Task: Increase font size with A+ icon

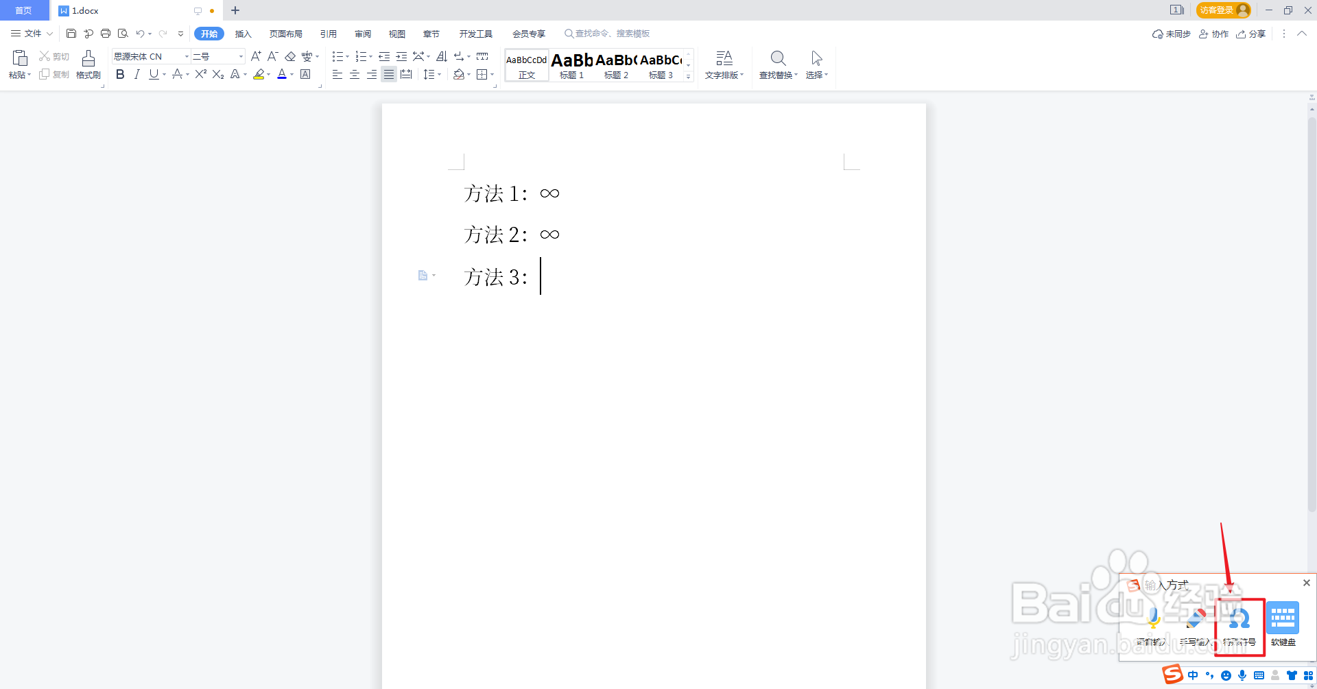Action: pos(256,56)
